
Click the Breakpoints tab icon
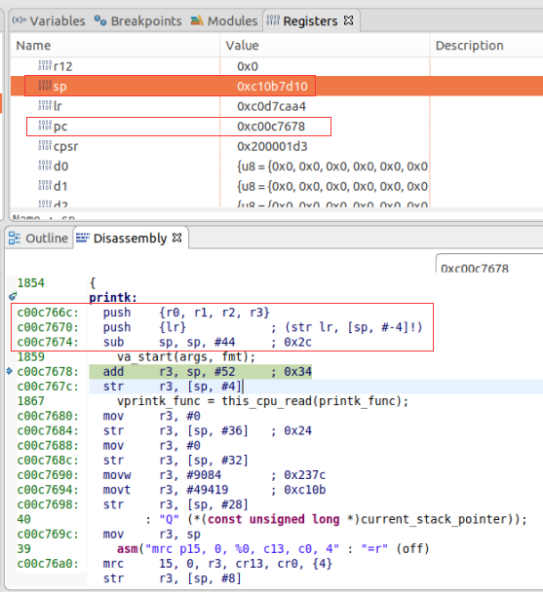100,20
